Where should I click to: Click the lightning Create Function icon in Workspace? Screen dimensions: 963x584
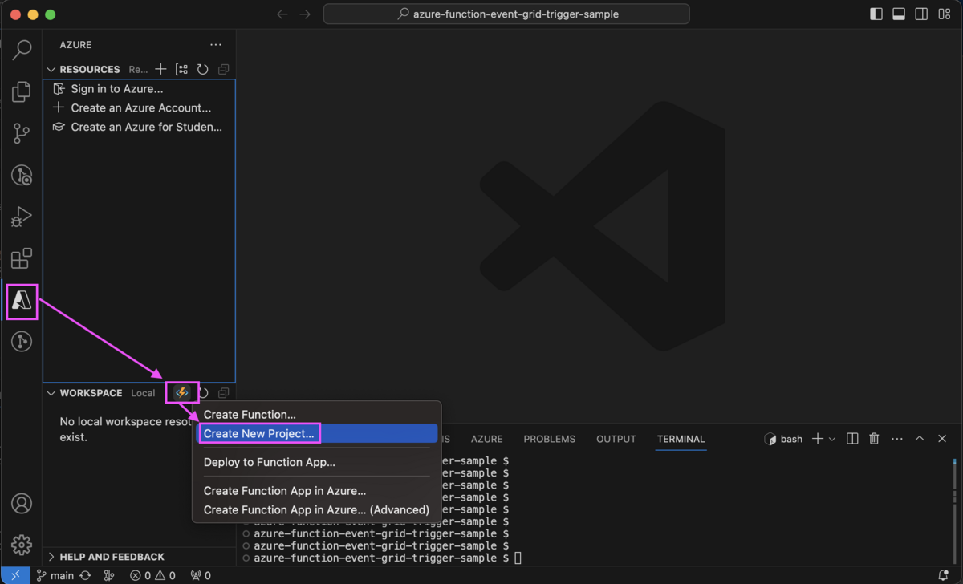(x=183, y=392)
